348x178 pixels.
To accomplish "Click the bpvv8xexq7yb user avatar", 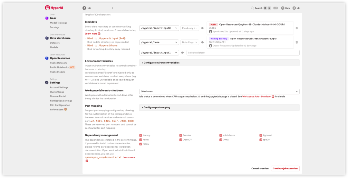I will tap(210, 32).
